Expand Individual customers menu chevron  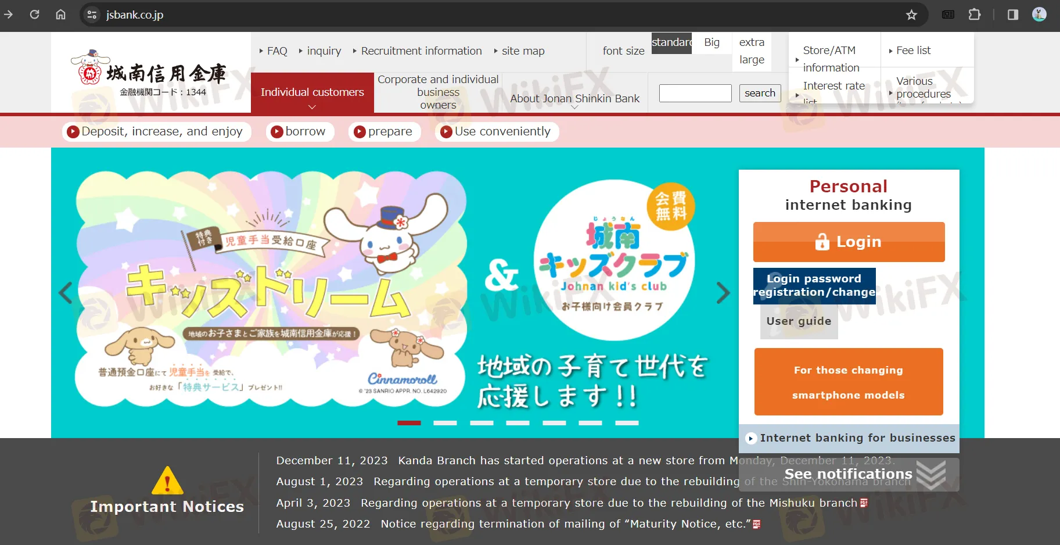(312, 107)
